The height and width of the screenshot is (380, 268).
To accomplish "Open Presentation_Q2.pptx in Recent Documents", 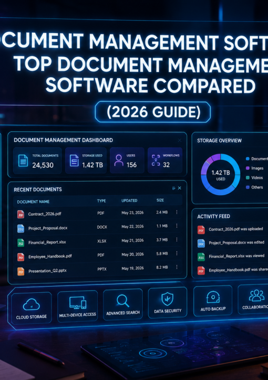I will point(47,271).
